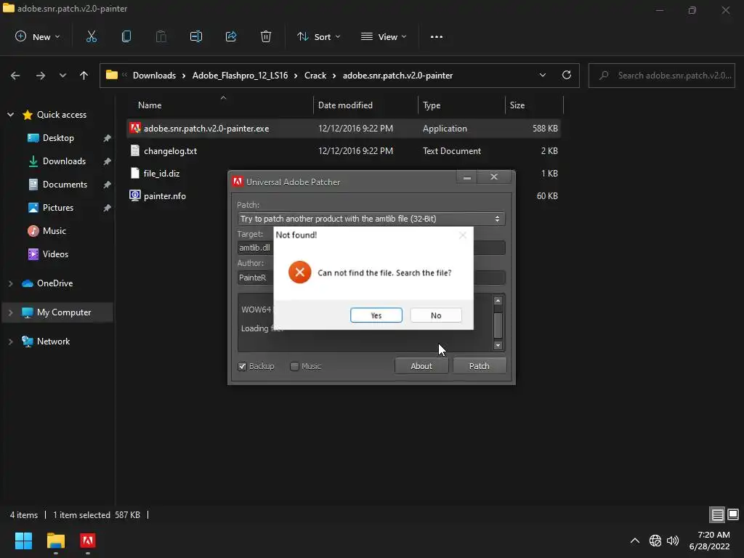Viewport: 744px width, 558px height.
Task: Close the Not found dialog
Action: pos(463,235)
